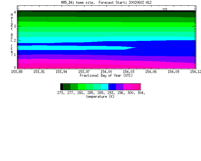Click the purple swatch in the colorbar legend
The image size is (201, 161).
tap(120, 87)
